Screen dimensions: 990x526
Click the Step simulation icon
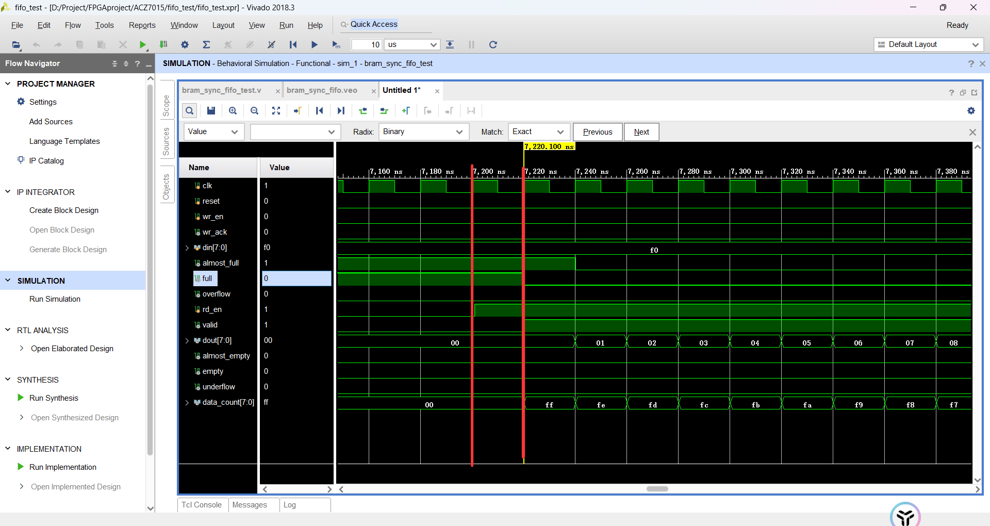tap(450, 45)
